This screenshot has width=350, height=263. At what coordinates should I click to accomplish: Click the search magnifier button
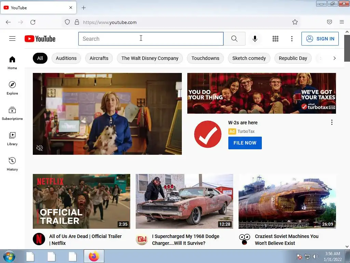click(234, 39)
